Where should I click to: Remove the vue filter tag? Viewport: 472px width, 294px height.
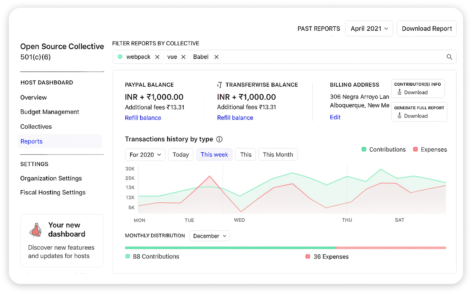click(x=183, y=57)
